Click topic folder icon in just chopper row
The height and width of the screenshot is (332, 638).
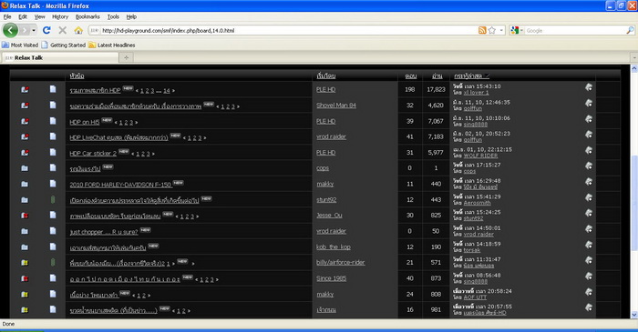[25, 231]
